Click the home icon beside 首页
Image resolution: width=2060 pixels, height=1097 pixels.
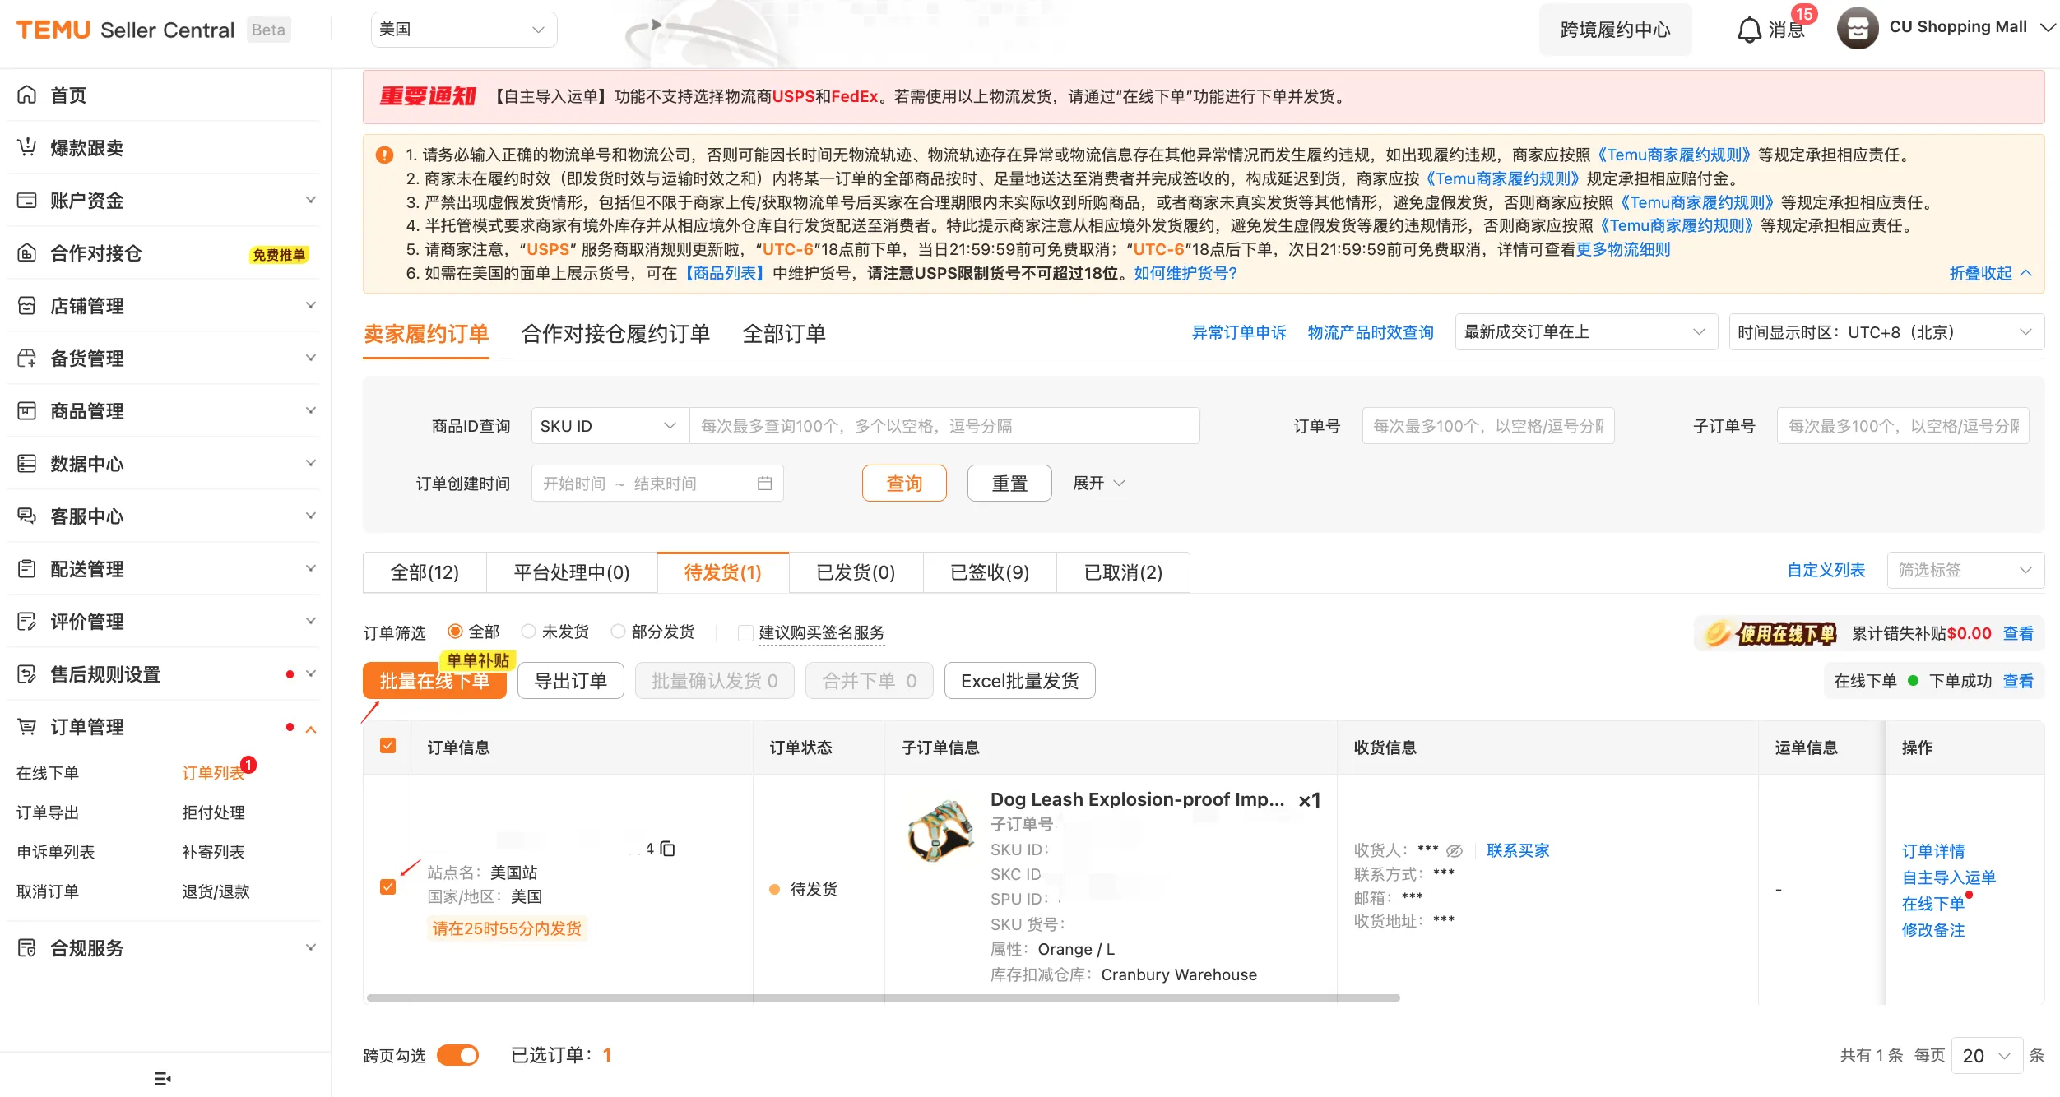(x=27, y=95)
